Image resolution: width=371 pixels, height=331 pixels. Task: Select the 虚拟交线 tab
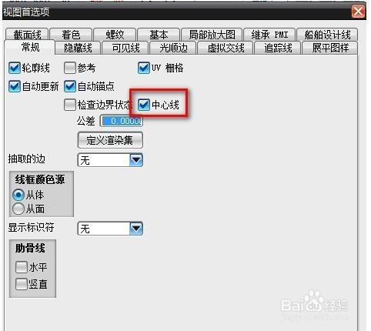pyautogui.click(x=226, y=48)
